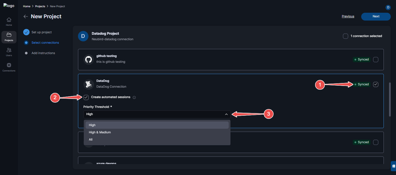Go to the Select connections step
Image resolution: width=396 pixels, height=175 pixels.
point(45,43)
